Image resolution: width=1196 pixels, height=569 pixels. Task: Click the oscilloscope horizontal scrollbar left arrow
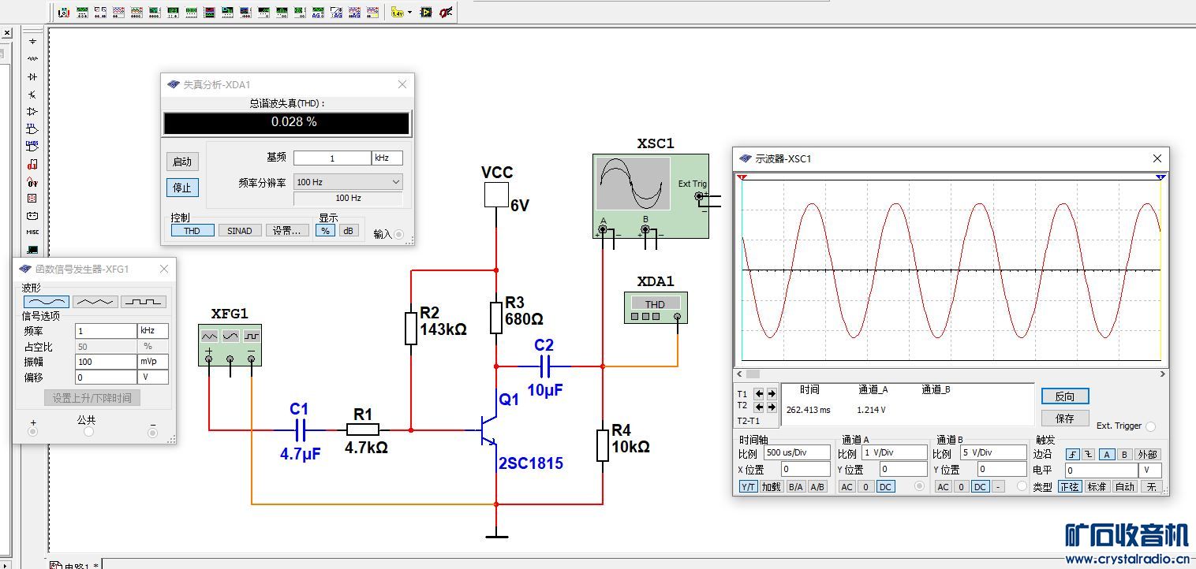(739, 374)
